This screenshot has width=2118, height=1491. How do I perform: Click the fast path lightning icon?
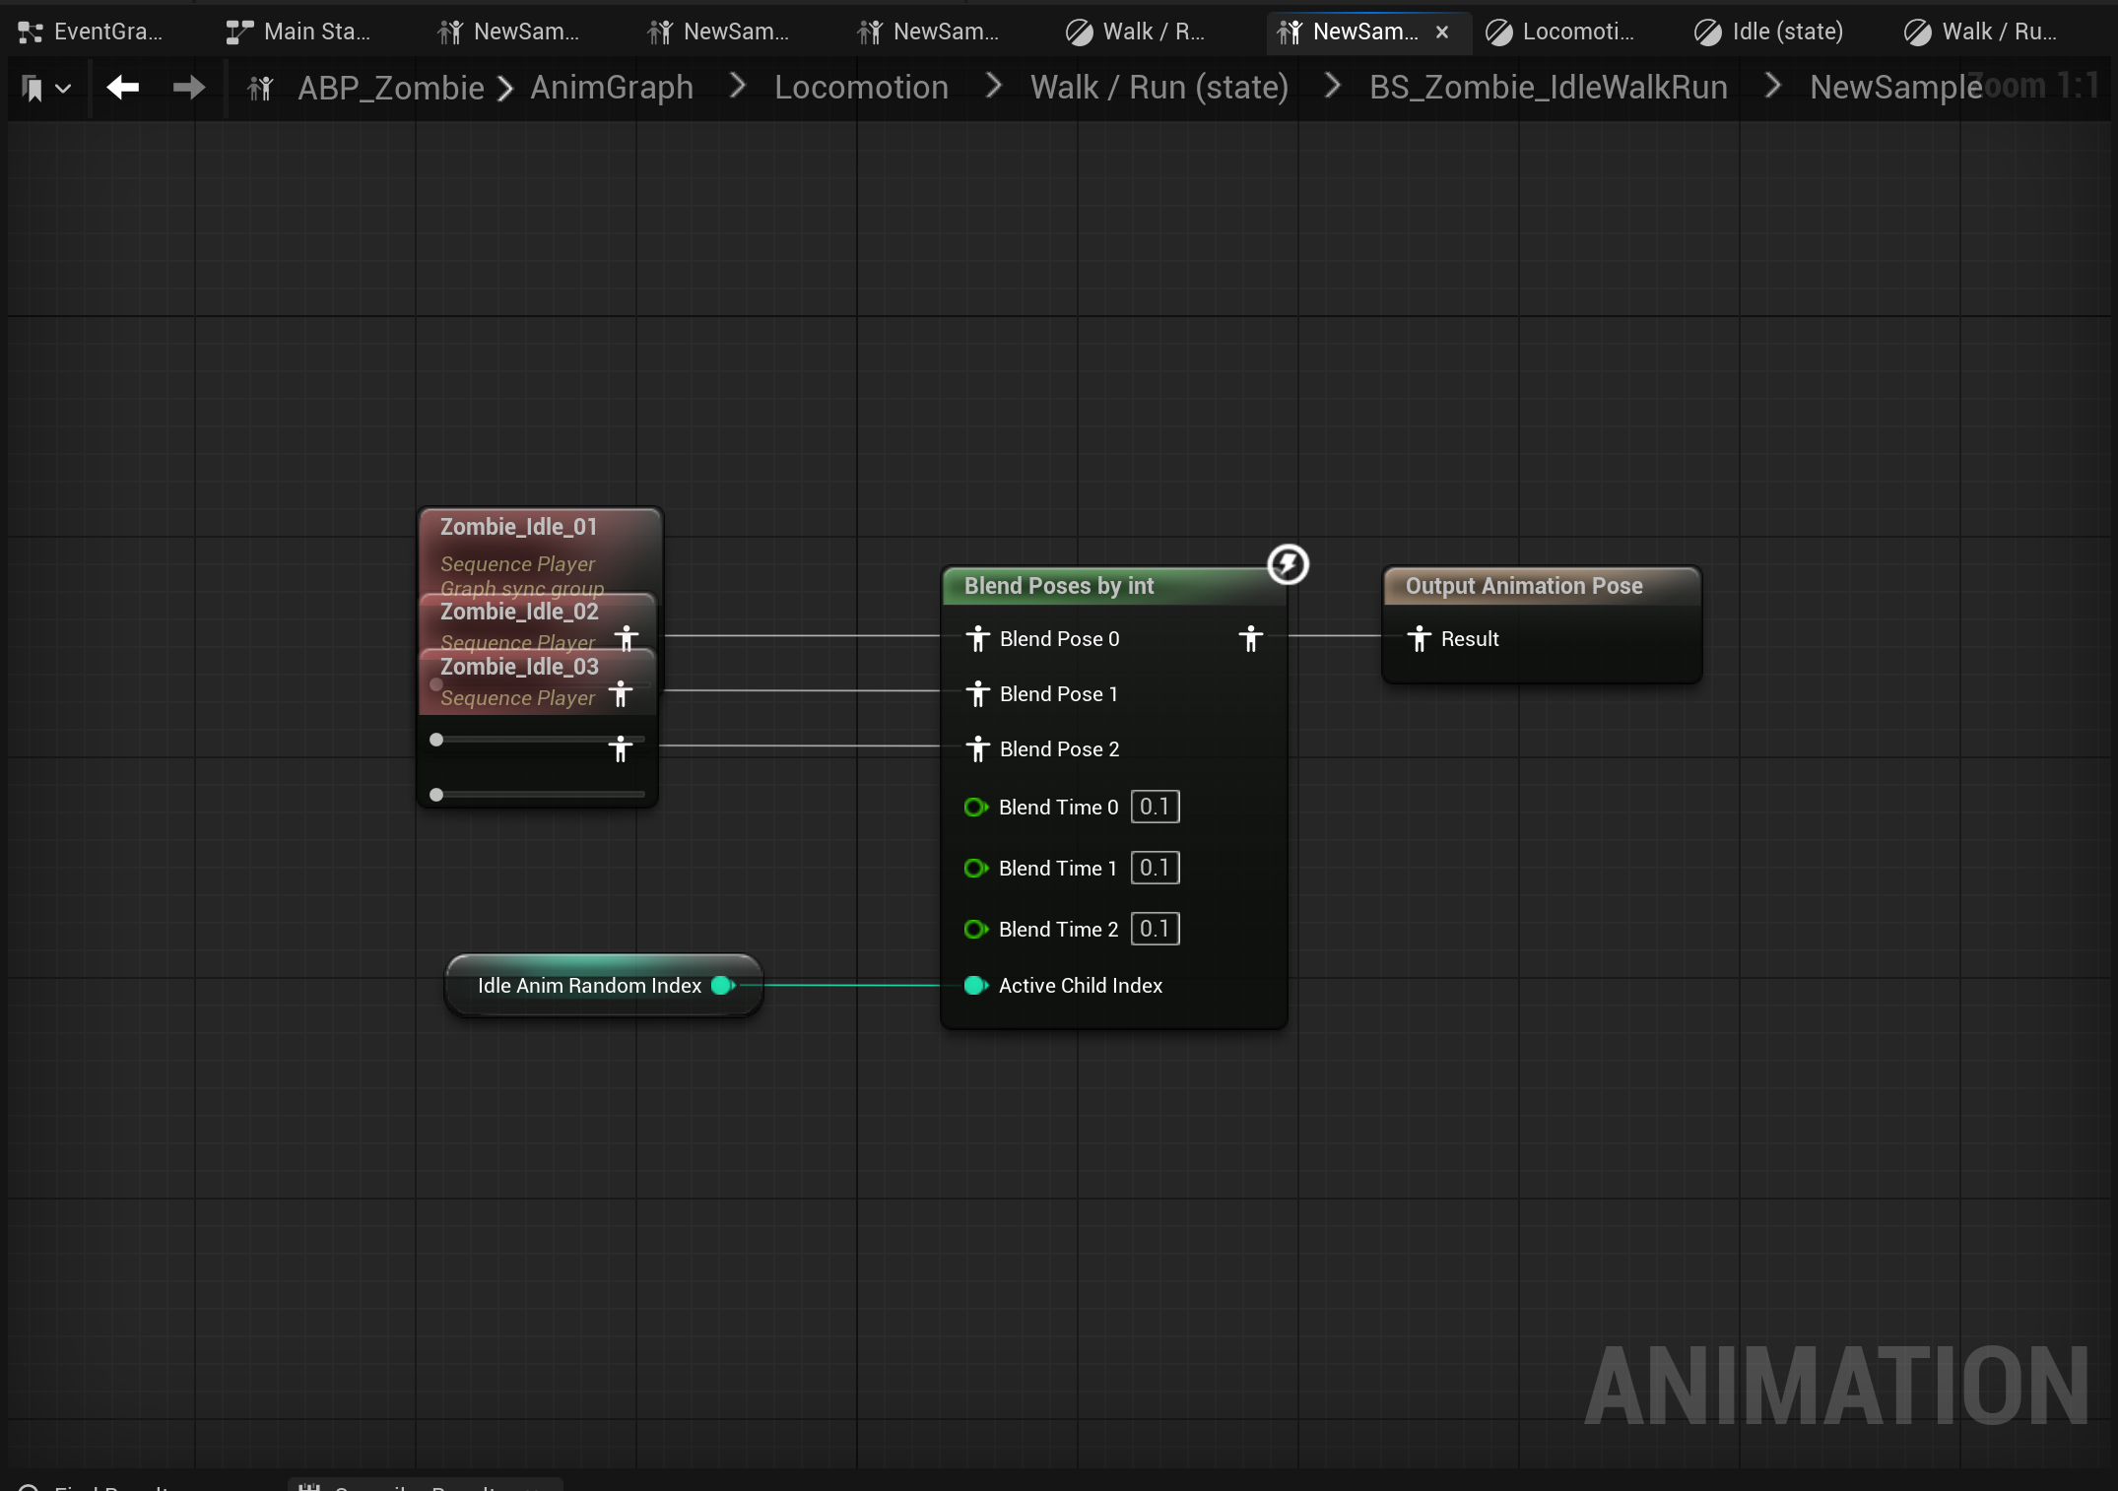[x=1288, y=564]
